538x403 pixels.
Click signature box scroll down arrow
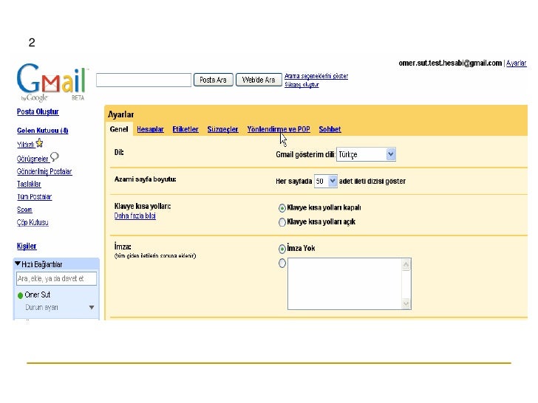(x=406, y=303)
